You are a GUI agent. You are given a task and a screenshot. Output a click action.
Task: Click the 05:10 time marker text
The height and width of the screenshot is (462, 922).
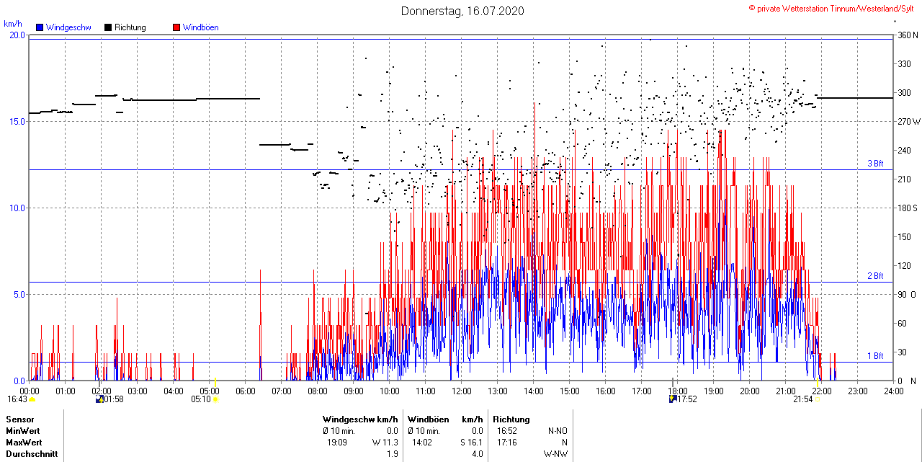200,399
